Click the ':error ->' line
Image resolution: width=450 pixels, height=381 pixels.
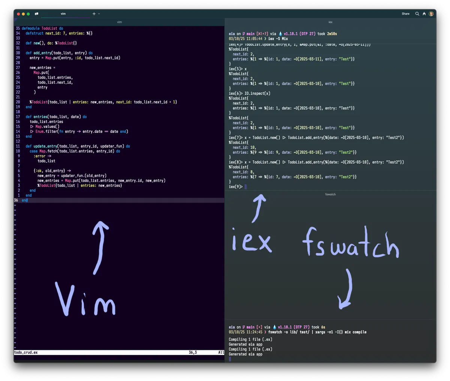[x=42, y=156]
